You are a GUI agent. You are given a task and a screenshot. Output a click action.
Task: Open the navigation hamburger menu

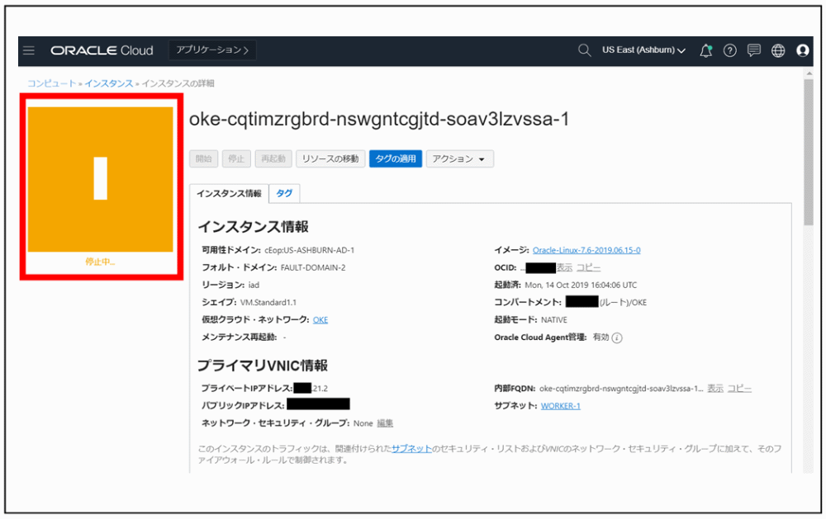(29, 50)
